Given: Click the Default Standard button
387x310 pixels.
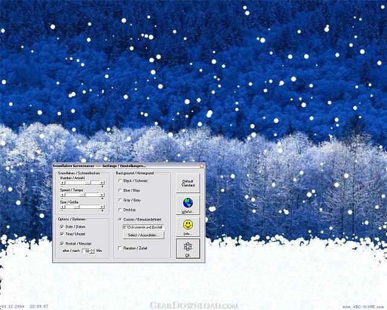Looking at the screenshot, I should (187, 183).
